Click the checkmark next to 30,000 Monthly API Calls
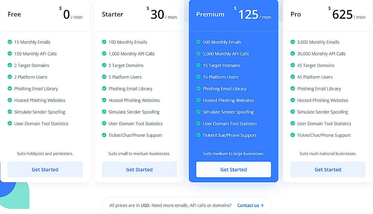 coord(293,53)
